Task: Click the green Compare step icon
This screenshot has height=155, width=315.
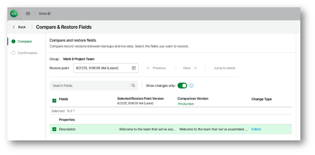Action: [13, 41]
